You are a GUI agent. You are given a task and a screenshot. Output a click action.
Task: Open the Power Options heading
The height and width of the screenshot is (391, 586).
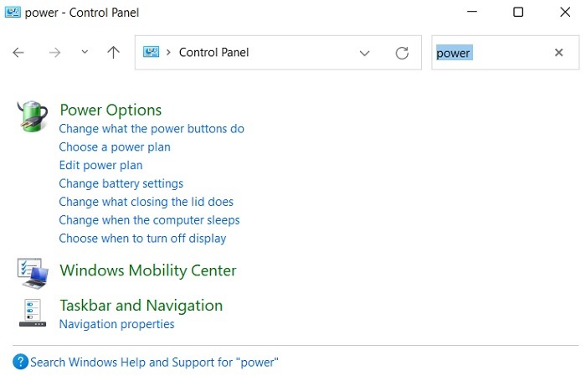(111, 110)
